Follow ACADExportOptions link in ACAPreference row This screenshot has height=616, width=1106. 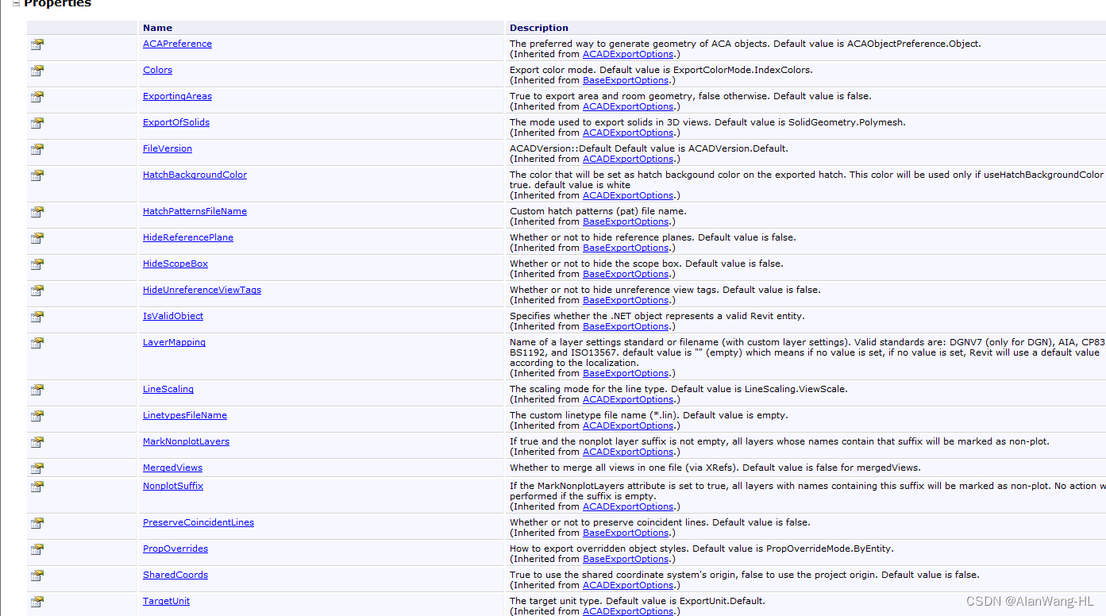coord(628,54)
